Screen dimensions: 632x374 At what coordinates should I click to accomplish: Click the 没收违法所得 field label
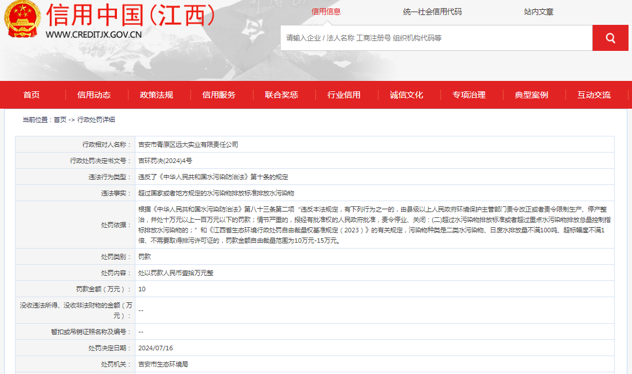[76, 310]
